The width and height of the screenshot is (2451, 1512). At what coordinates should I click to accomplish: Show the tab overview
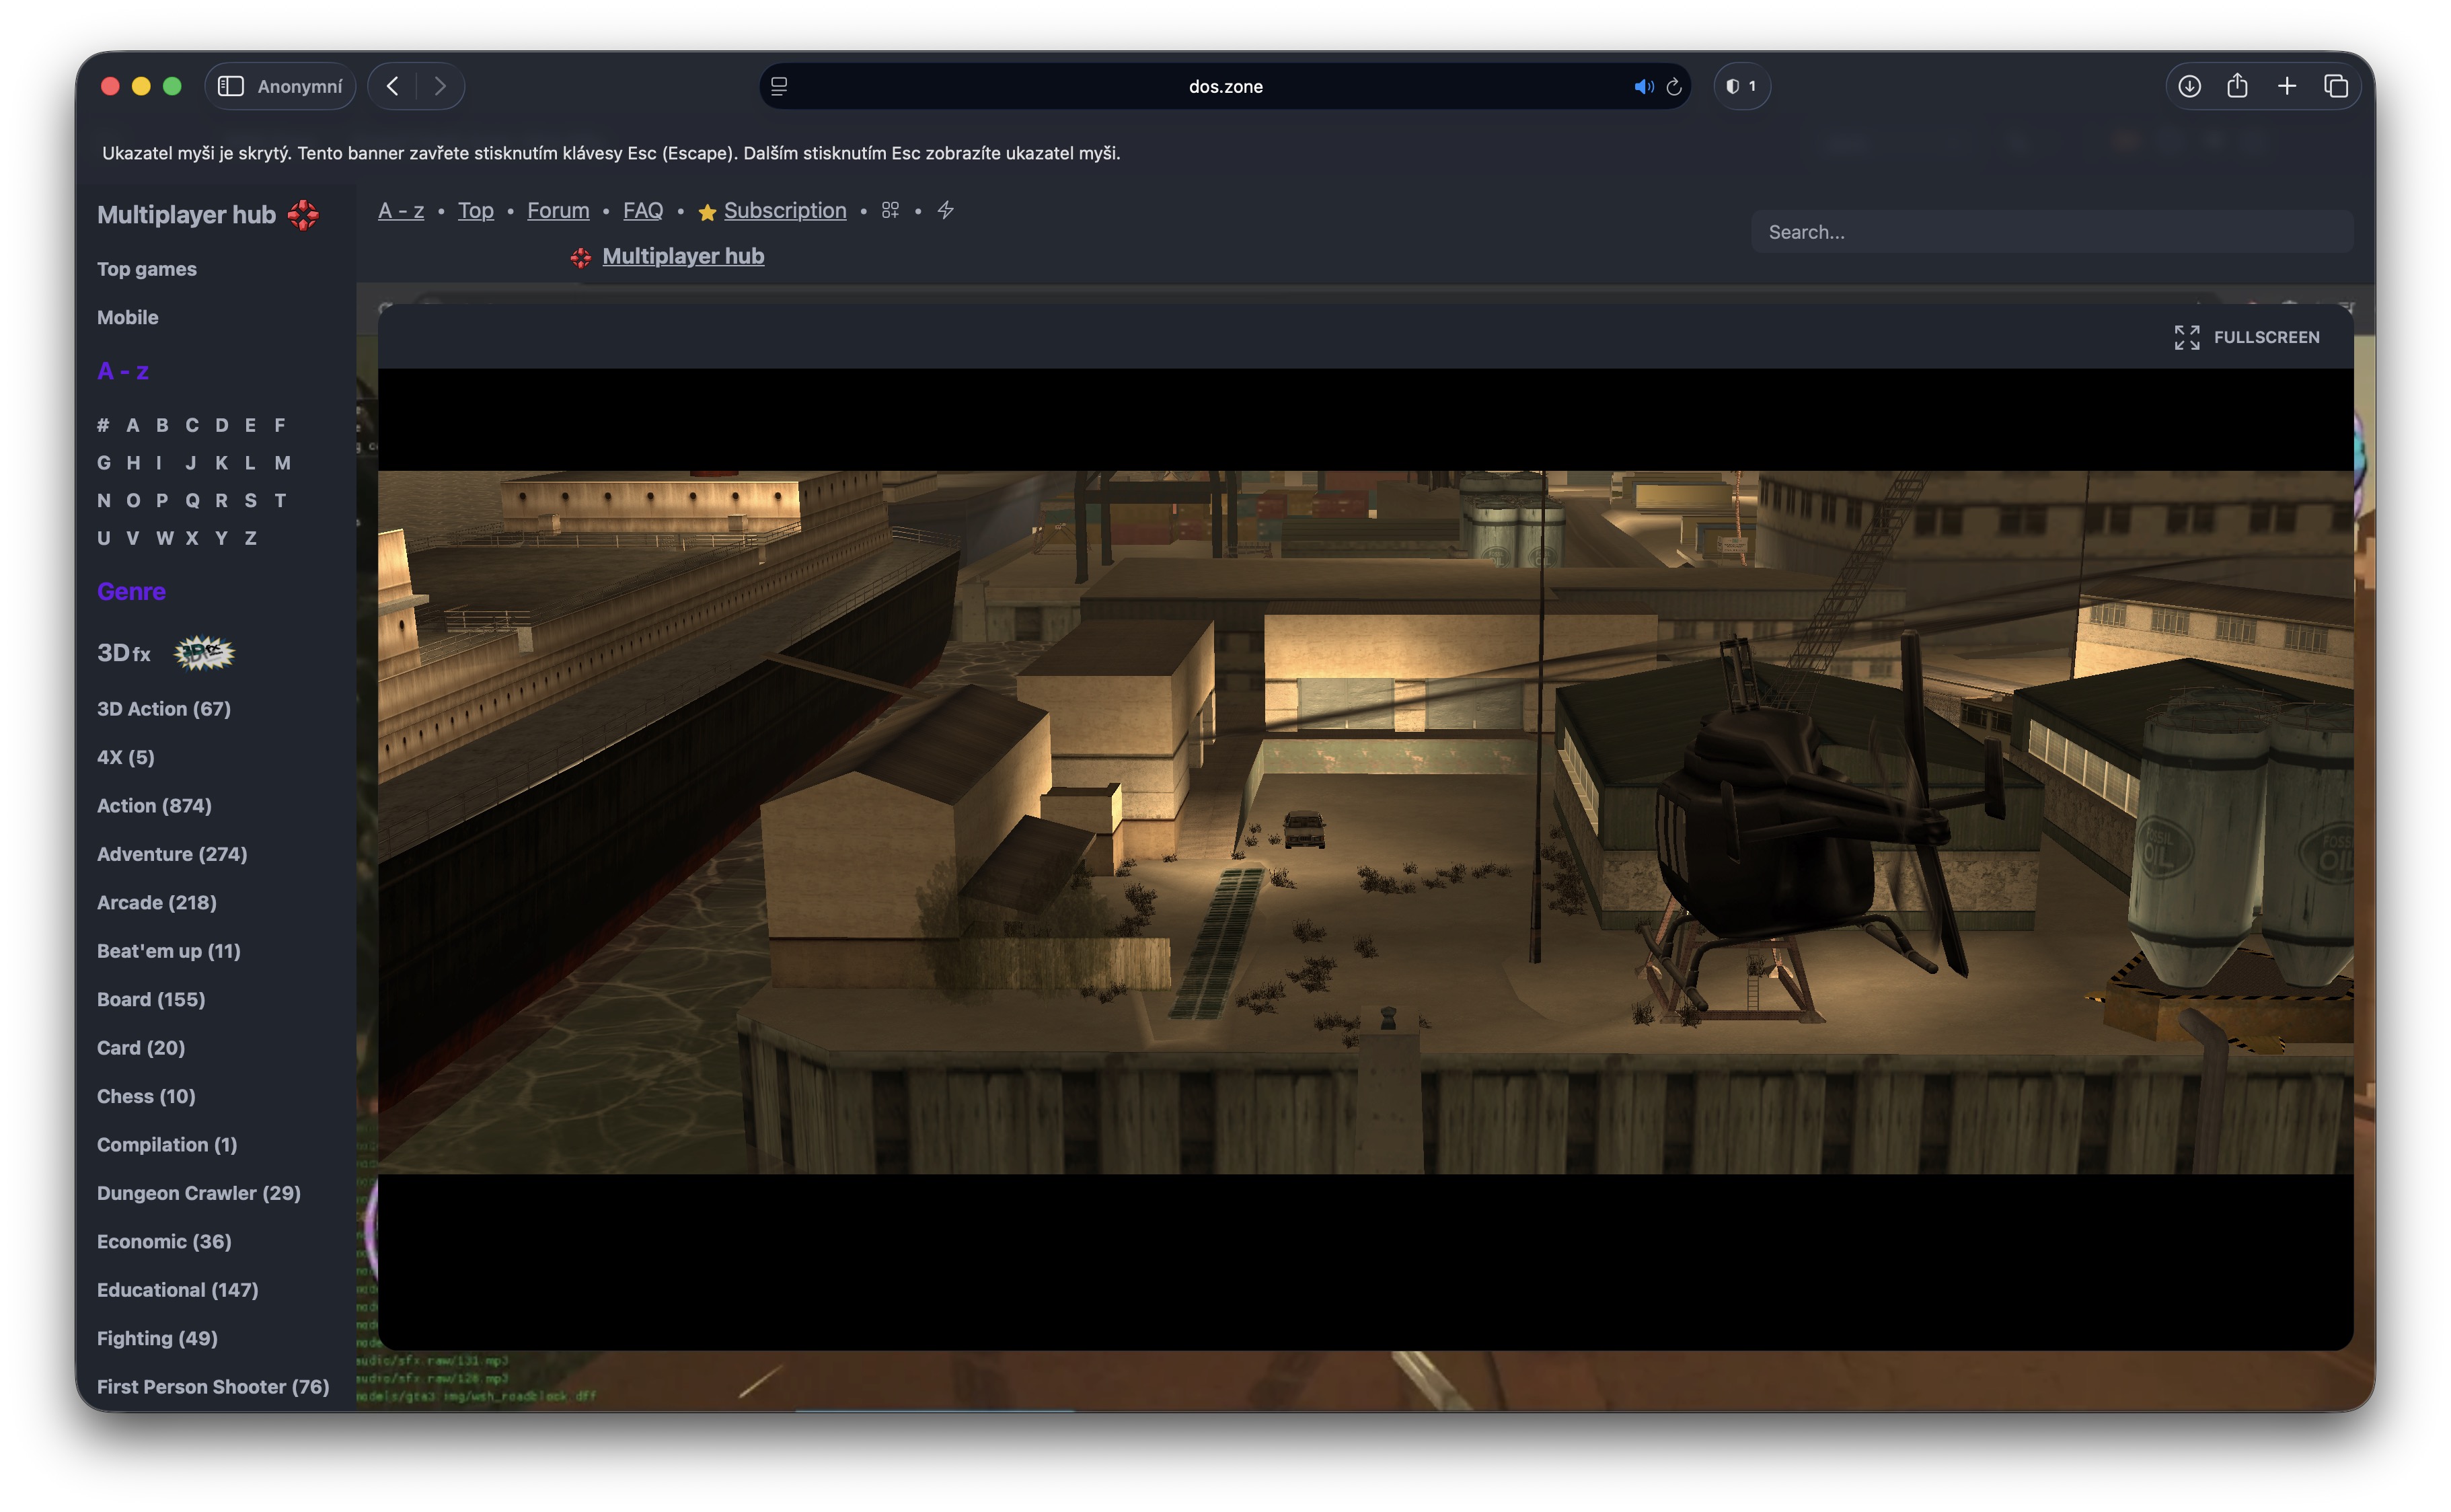pyautogui.click(x=2335, y=86)
